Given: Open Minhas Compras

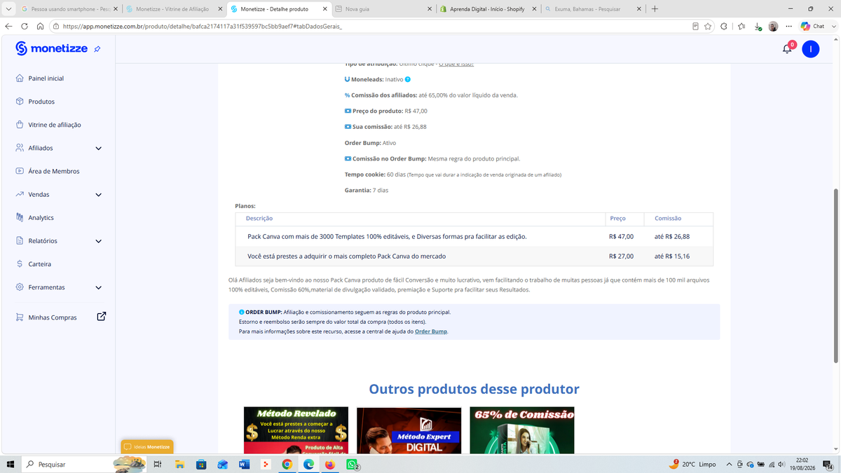Looking at the screenshot, I should (x=53, y=317).
